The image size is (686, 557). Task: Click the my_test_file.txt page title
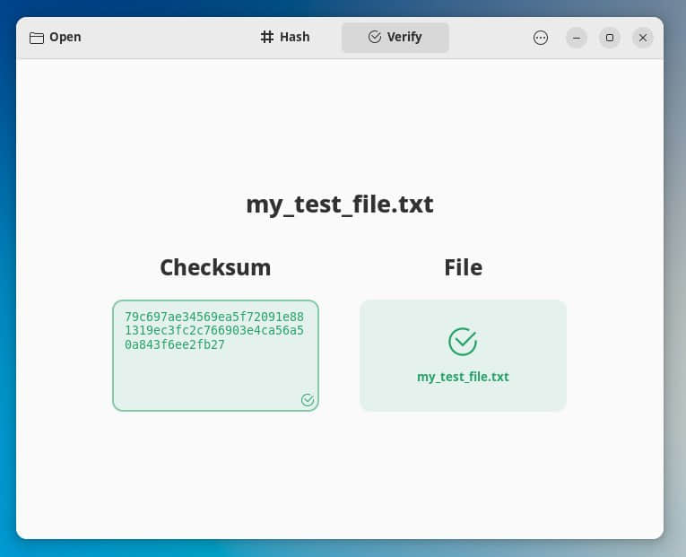[340, 205]
